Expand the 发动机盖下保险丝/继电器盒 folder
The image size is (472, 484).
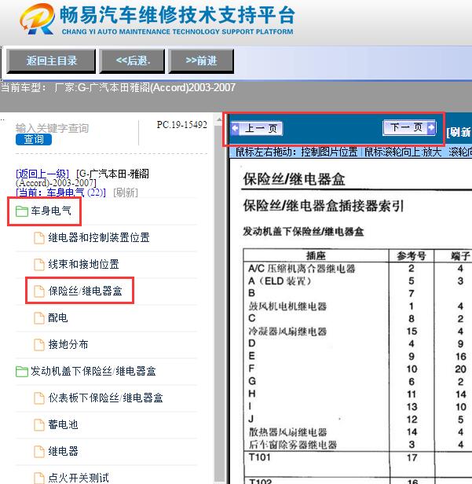pos(93,371)
